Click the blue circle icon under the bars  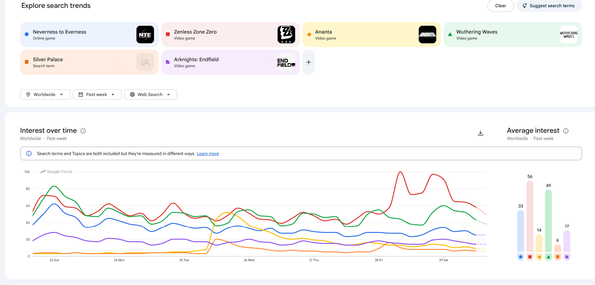tap(521, 257)
